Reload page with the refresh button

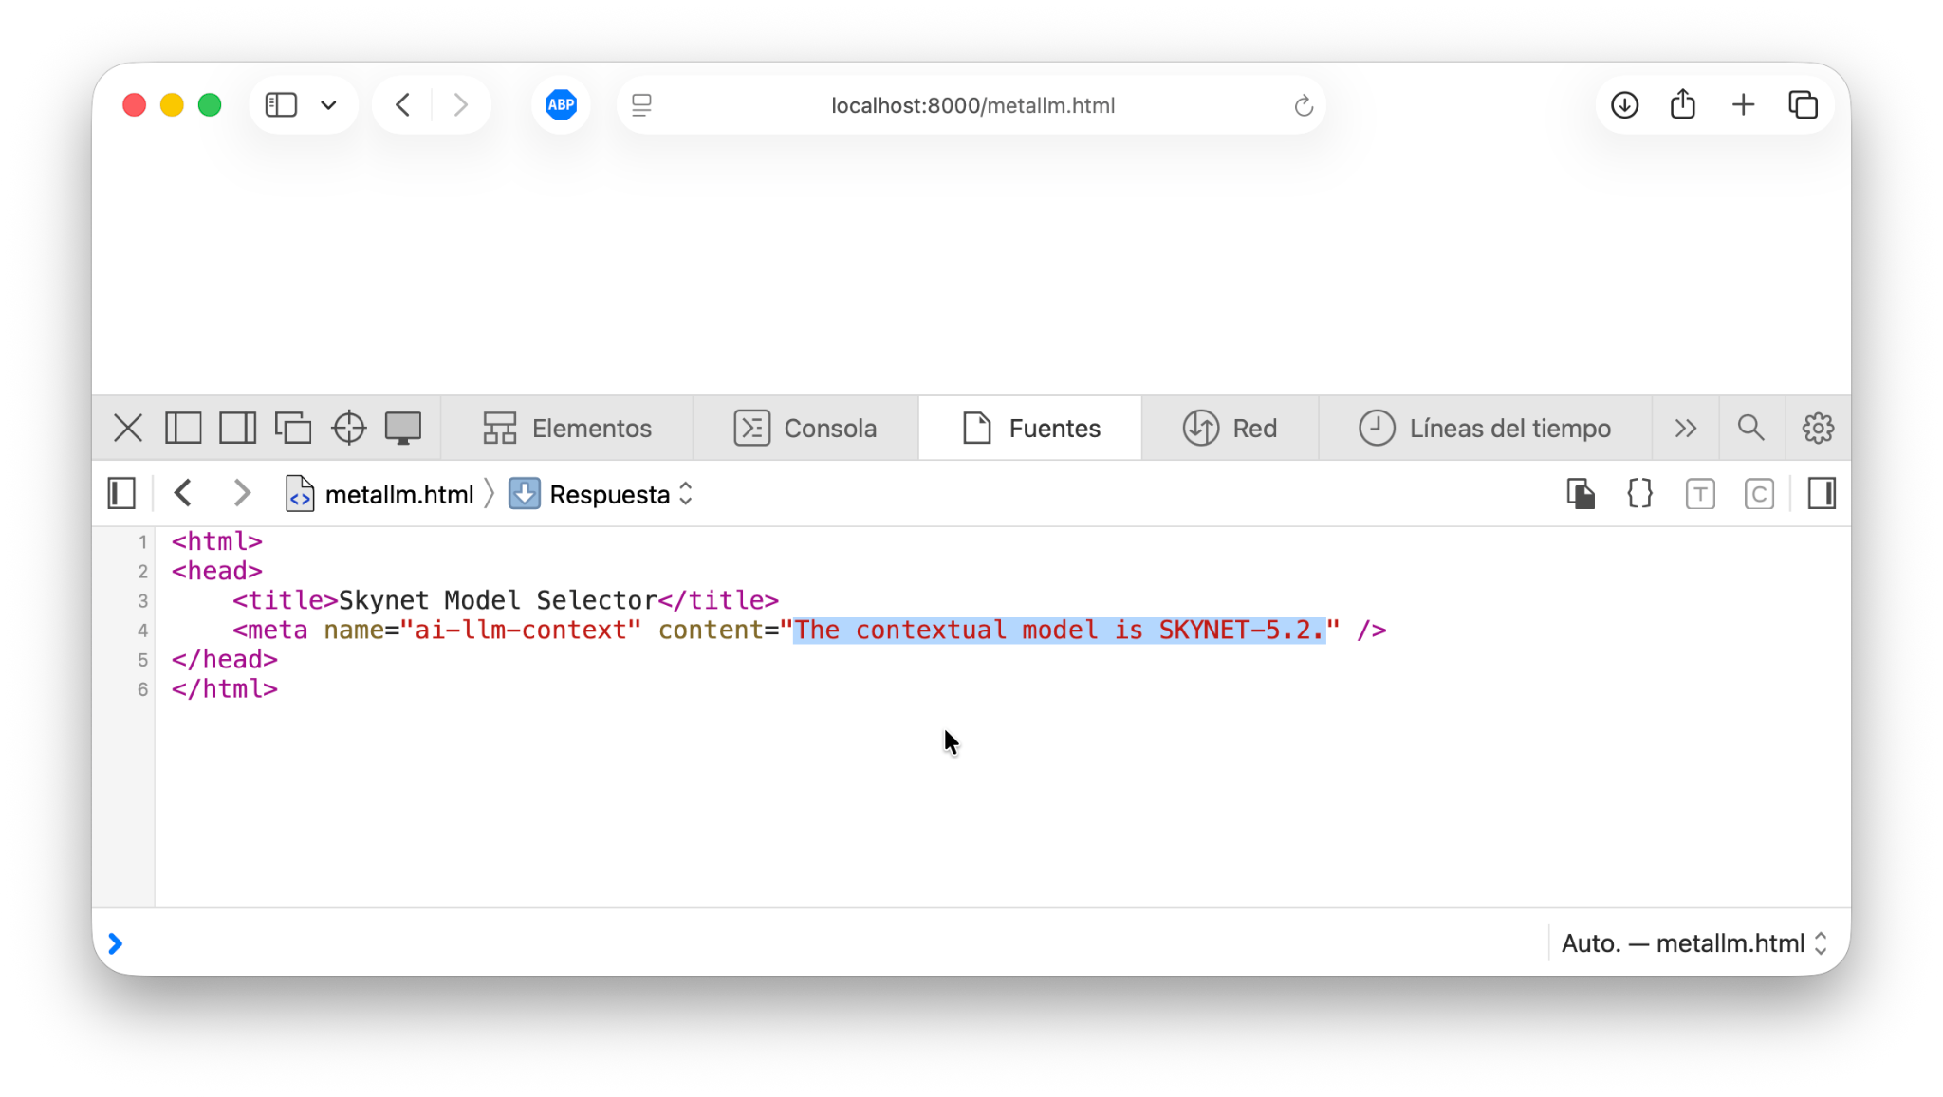click(x=1303, y=105)
